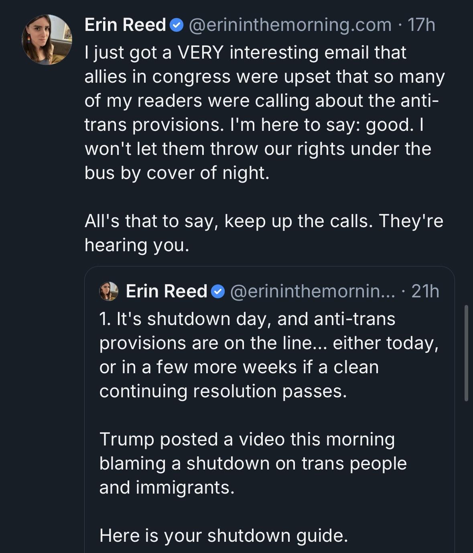Image resolution: width=473 pixels, height=553 pixels.
Task: Click the "Trump posted a video" line
Action: tap(247, 439)
